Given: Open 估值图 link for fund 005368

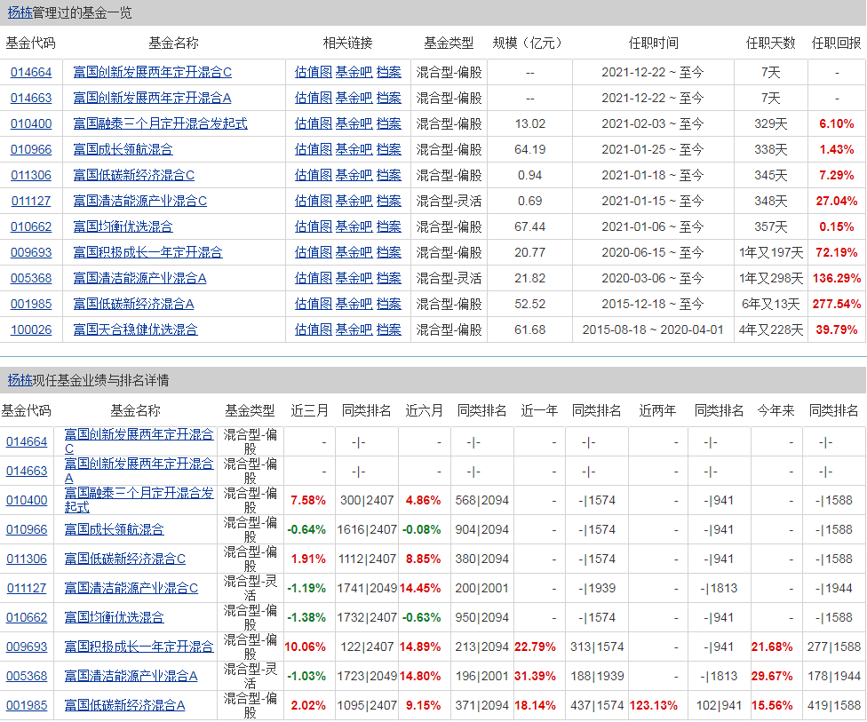Looking at the screenshot, I should 313,278.
